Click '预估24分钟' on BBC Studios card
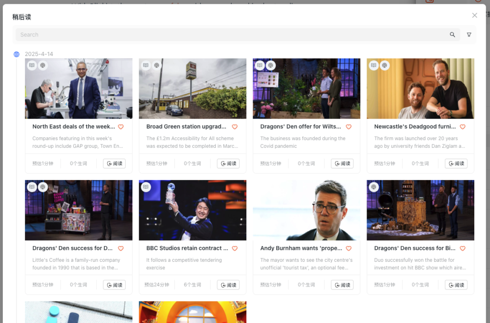Screen dimensions: 490x323 (x=156, y=285)
